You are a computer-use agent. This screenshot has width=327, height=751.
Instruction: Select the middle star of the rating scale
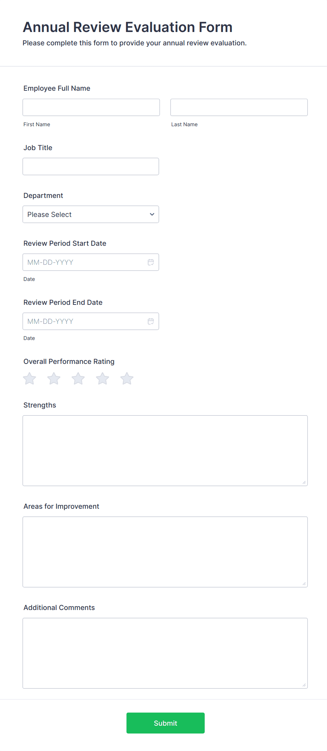click(78, 378)
